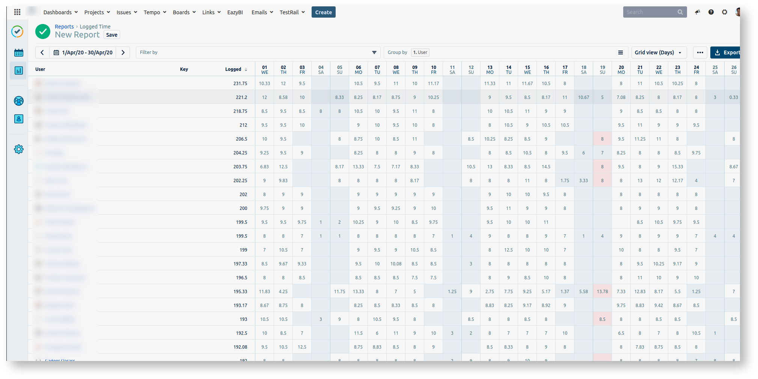Click the Reports breadcrumb link

click(64, 27)
